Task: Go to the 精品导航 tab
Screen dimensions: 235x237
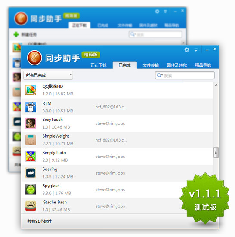Action: 203,65
